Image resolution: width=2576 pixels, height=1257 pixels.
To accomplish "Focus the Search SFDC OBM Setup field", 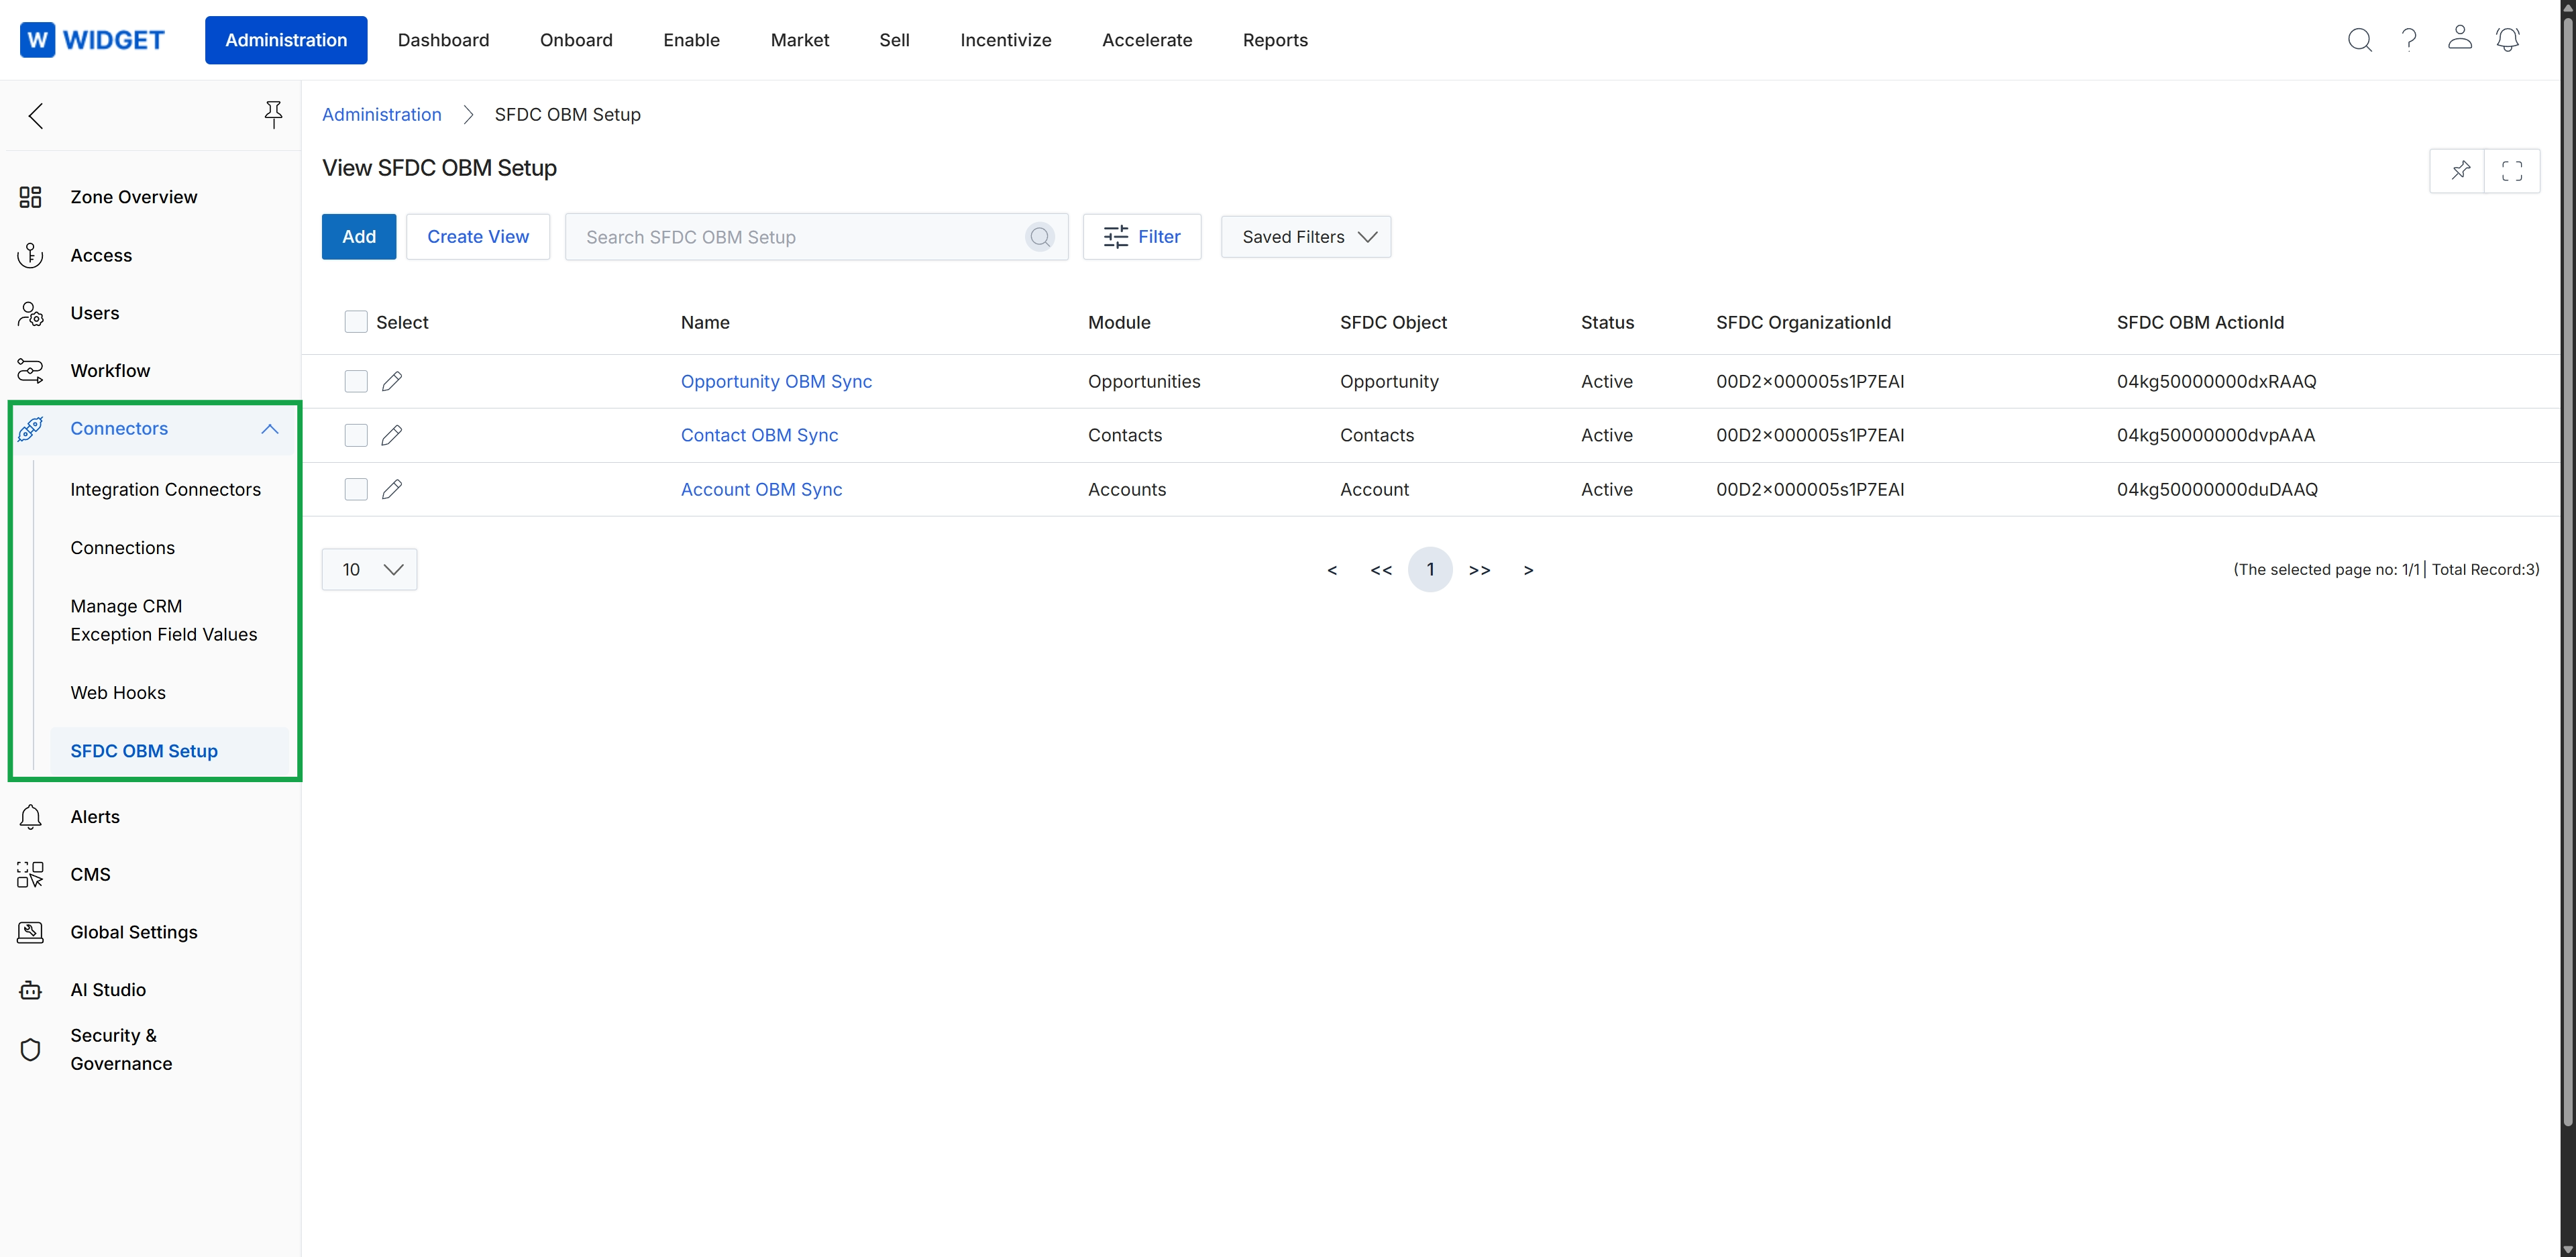I will 816,237.
